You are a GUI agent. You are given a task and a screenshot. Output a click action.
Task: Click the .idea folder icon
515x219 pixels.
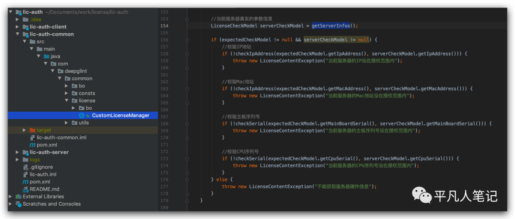point(25,19)
